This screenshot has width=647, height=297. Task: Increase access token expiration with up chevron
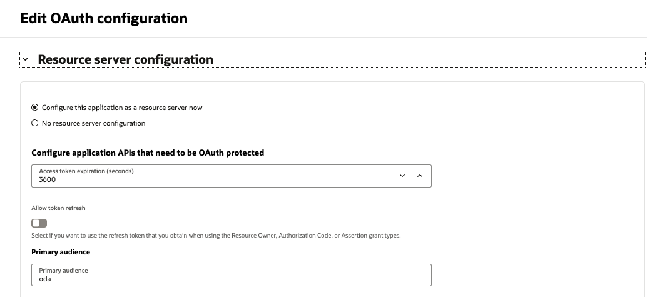point(420,176)
